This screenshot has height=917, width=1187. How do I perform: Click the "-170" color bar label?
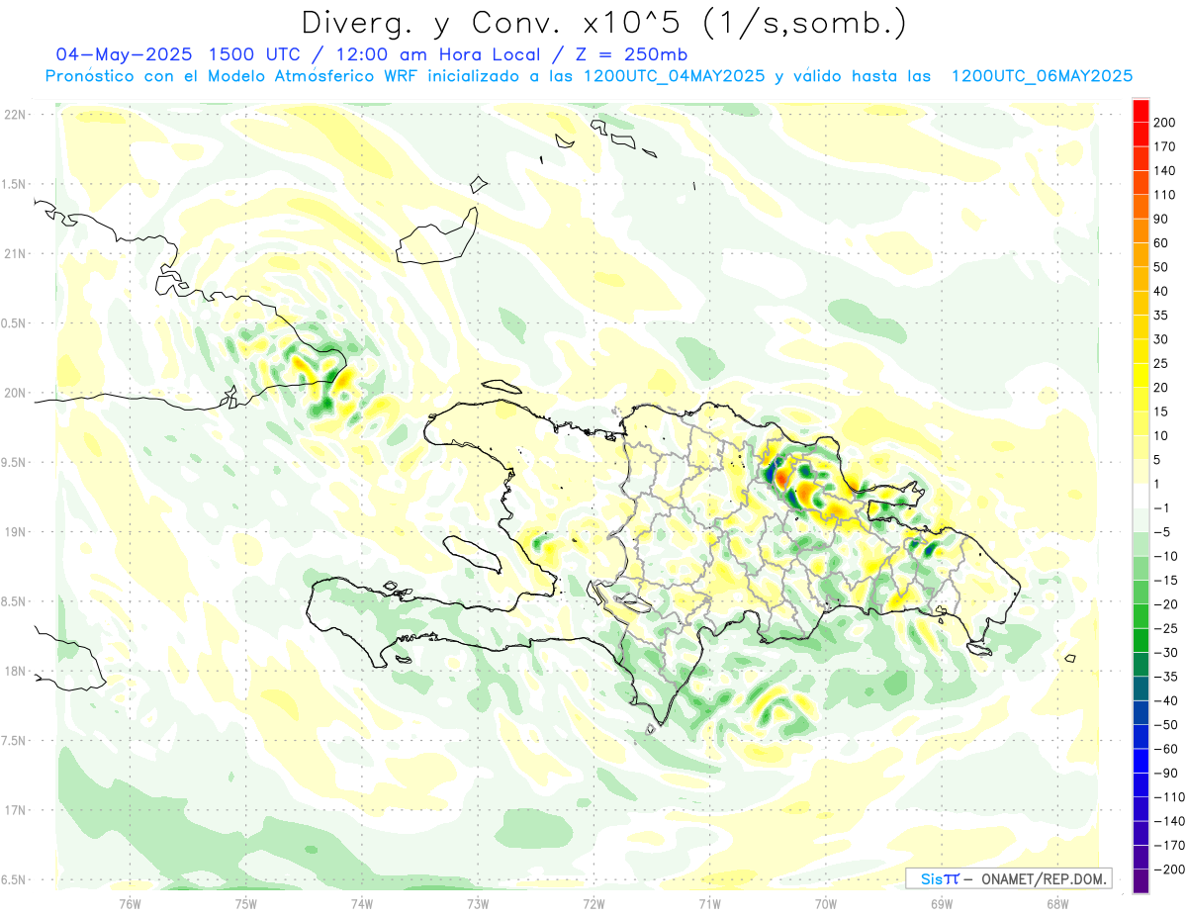tap(1168, 845)
